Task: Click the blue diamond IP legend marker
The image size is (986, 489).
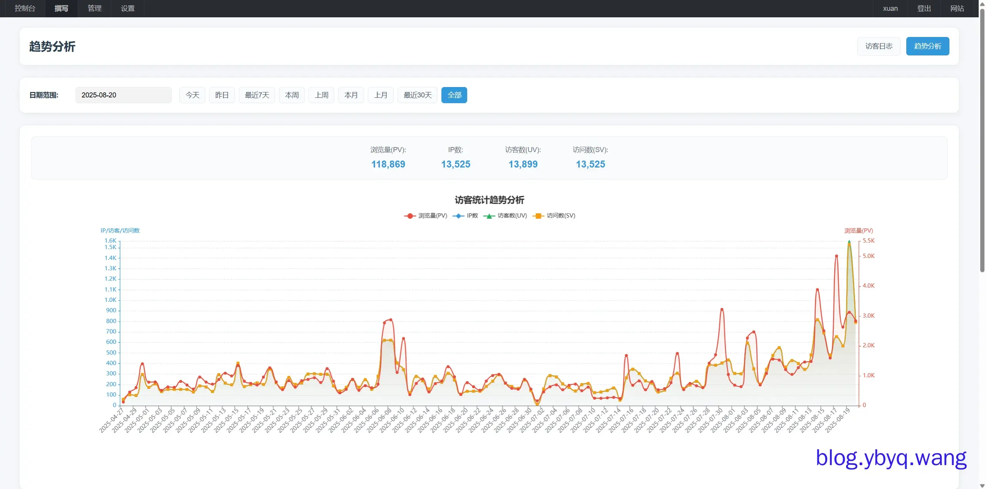Action: (x=458, y=216)
